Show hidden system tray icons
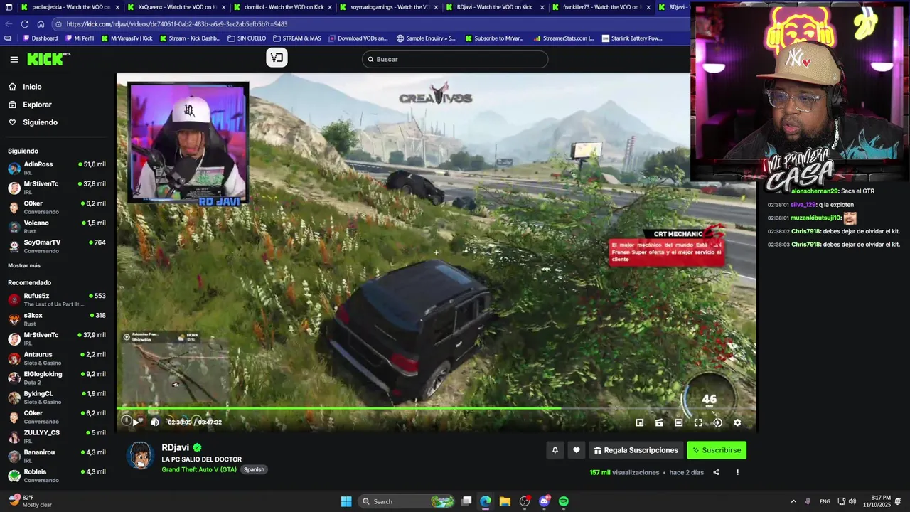 tap(793, 501)
